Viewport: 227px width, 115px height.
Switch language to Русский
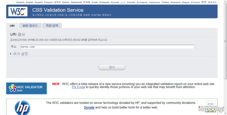coord(115,2)
